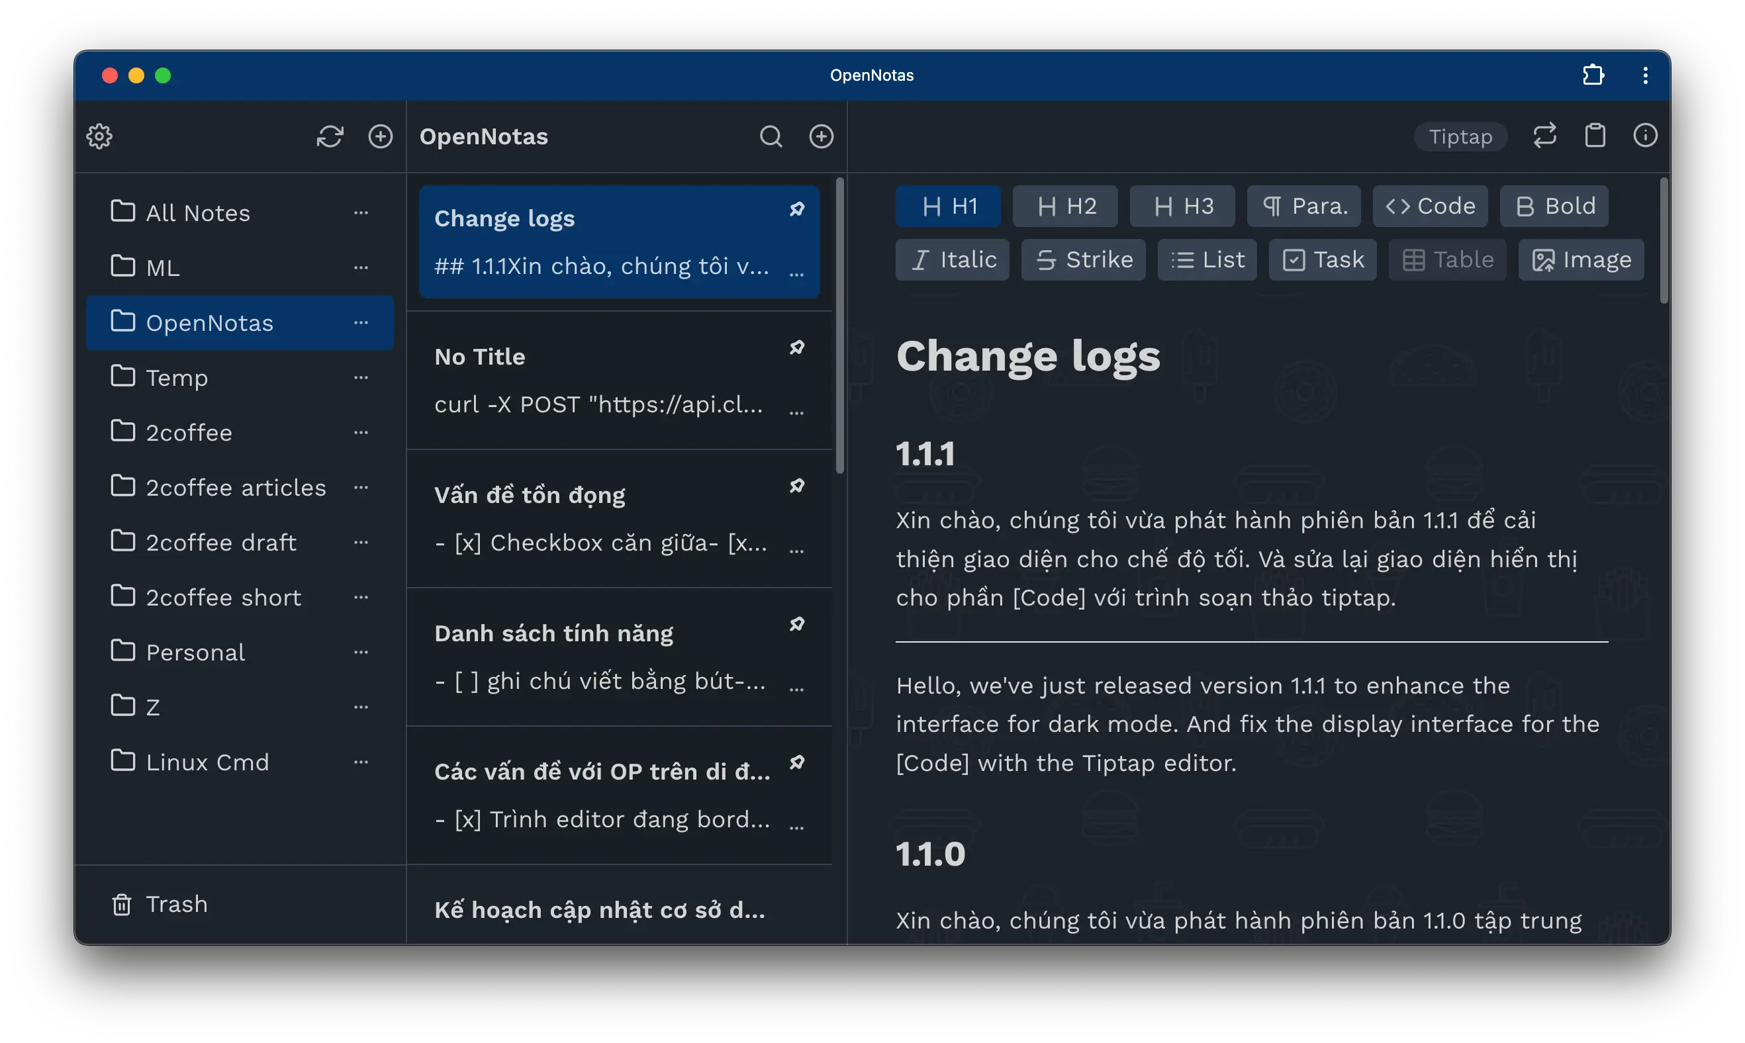Open vertical three-dot menu in titlebar
1745x1043 pixels.
[x=1645, y=75]
